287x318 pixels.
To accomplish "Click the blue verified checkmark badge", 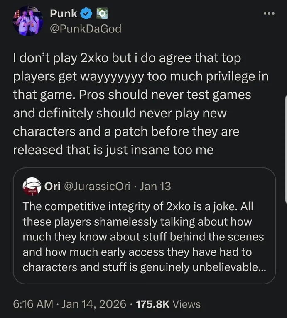I will [x=86, y=13].
